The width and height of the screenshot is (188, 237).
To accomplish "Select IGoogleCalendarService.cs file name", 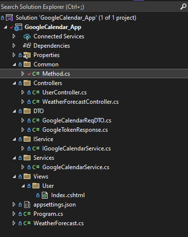I will point(77,148).
